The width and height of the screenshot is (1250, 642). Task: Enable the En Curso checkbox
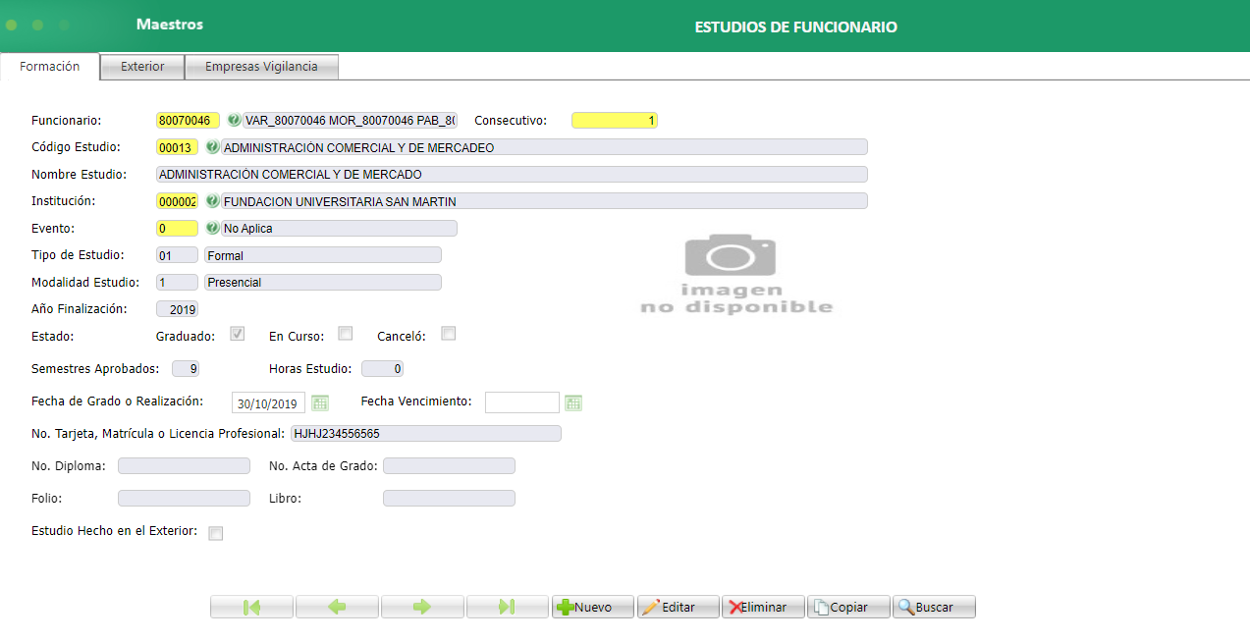pos(345,333)
